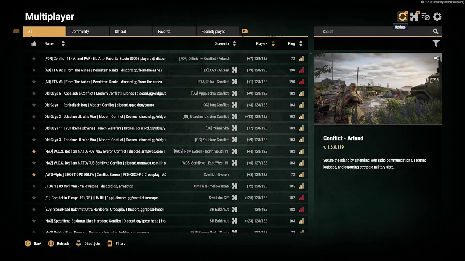465x261 pixels.
Task: Favorite Old Guys 1 Rahhaliyah Iraq star
Action: click(x=34, y=105)
